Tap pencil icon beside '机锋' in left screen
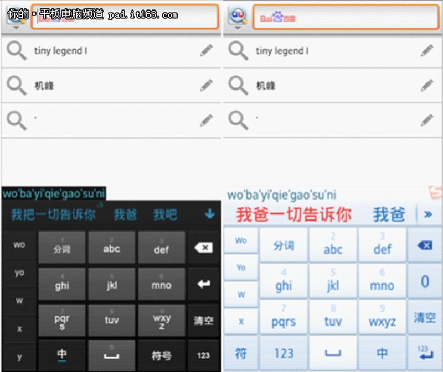The width and height of the screenshot is (443, 372). pyautogui.click(x=206, y=86)
